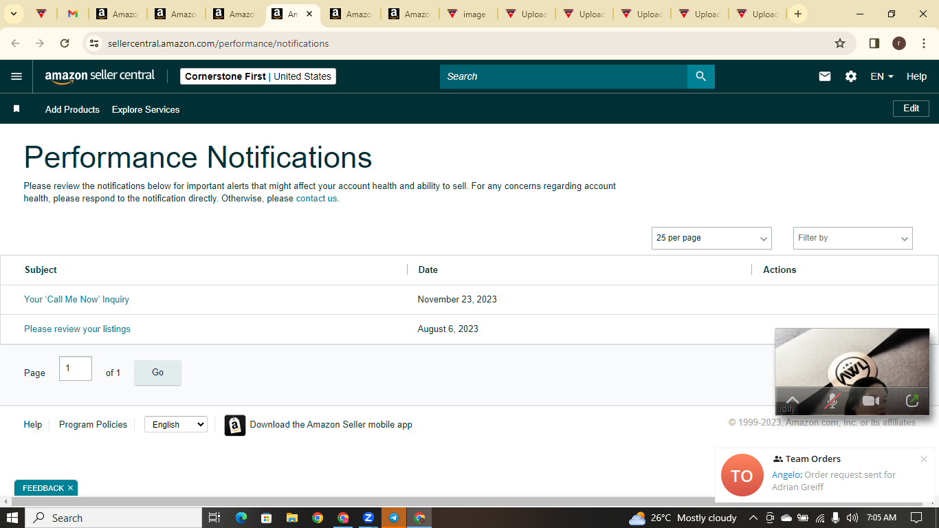This screenshot has height=528, width=939.
Task: Open Program Policies footer link
Action: click(93, 425)
